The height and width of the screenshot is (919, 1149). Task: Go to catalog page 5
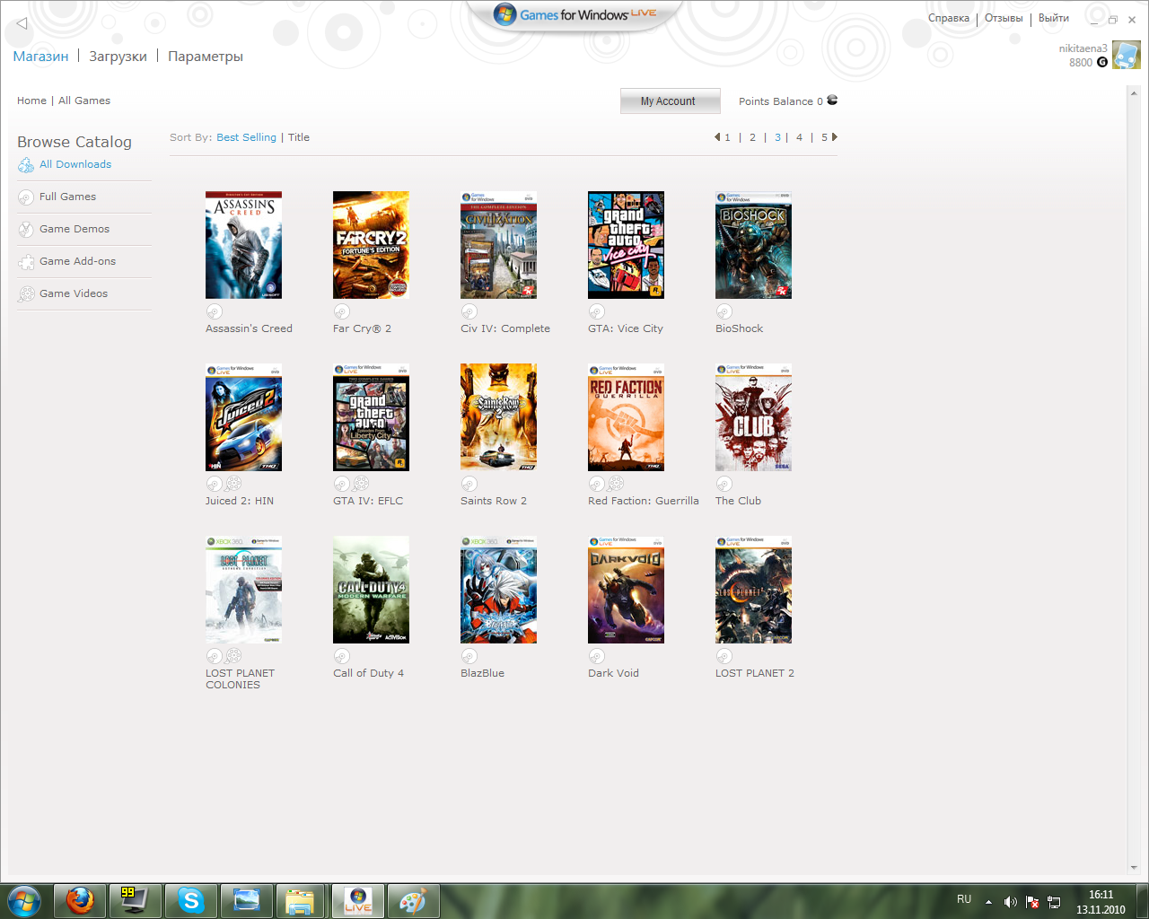coord(824,137)
